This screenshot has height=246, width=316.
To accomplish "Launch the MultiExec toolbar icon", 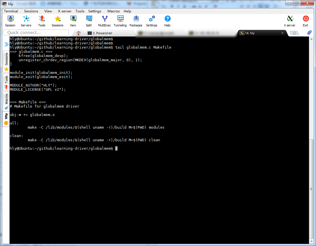I will pyautogui.click(x=104, y=21).
